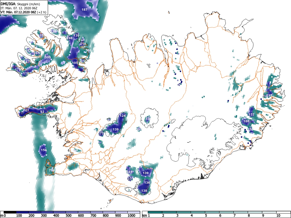Click the 'km 1' label on the kilometer scale
The image size is (291, 218).
point(146,215)
